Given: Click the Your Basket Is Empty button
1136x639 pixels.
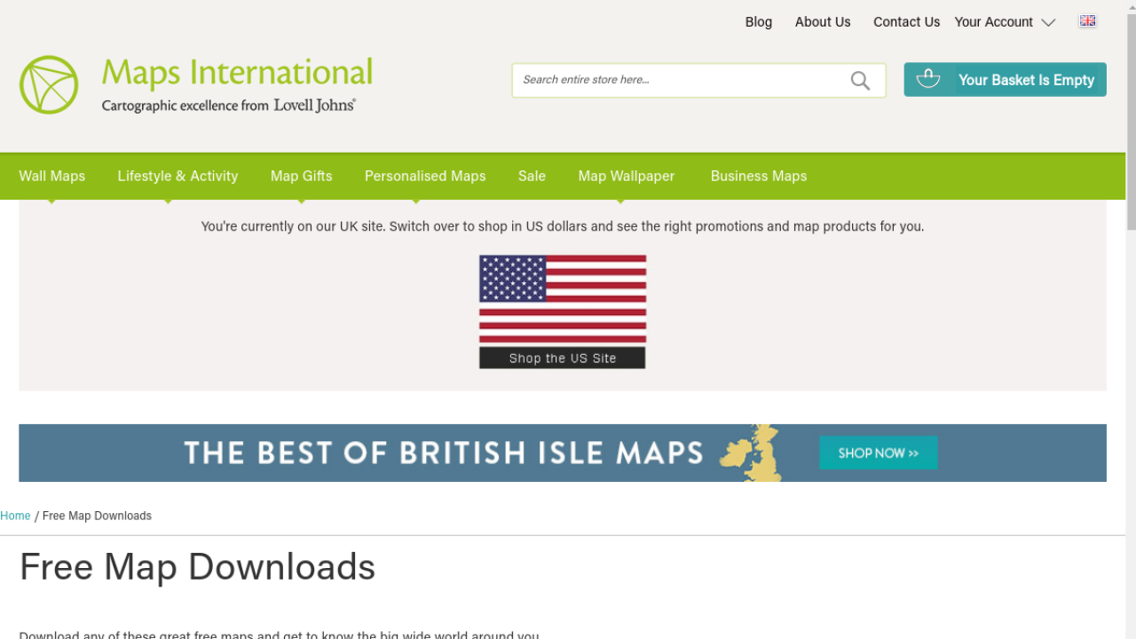Looking at the screenshot, I should point(1005,80).
